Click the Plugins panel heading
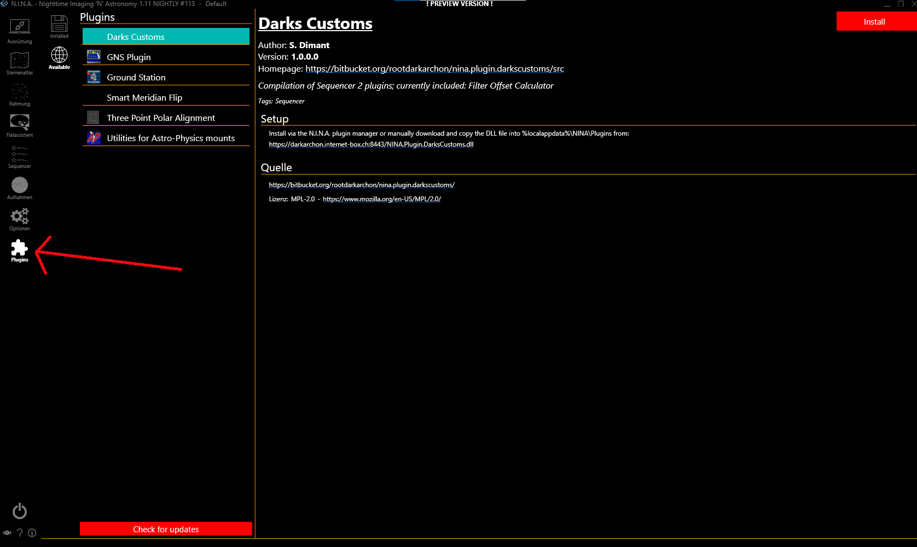This screenshot has height=547, width=917. [97, 17]
